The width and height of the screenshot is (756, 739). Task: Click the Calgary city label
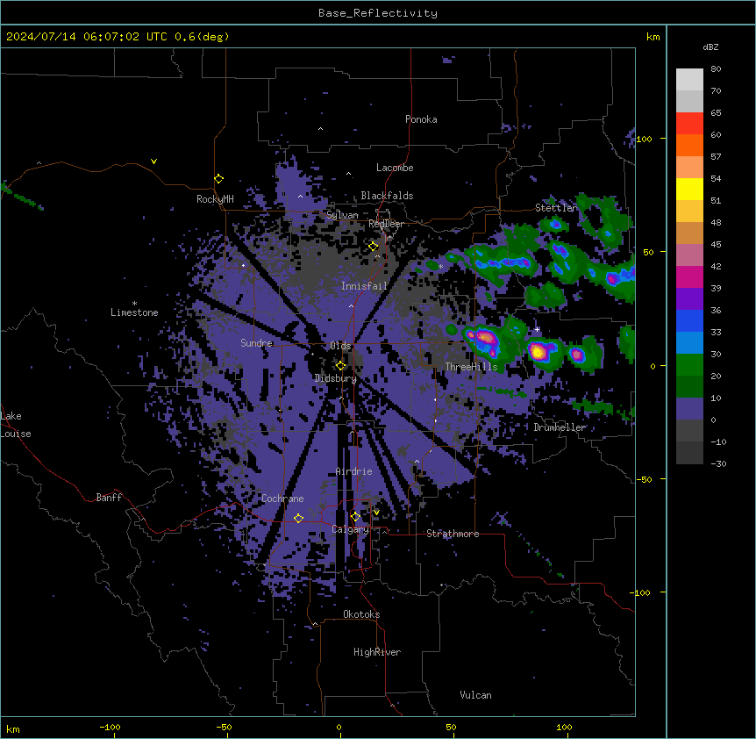[350, 529]
